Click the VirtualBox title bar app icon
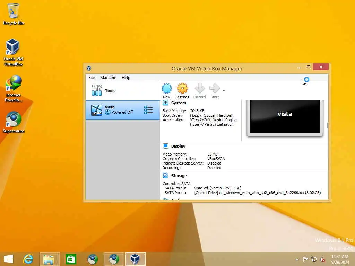Screen dimensions: 355x266 89,68
